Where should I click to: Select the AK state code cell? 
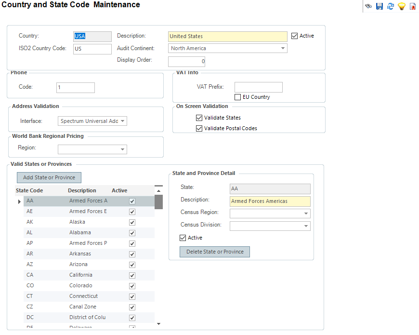pos(30,222)
